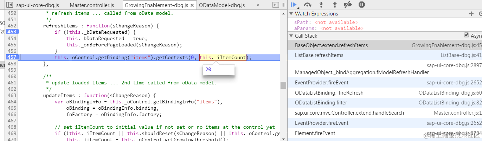Viewport: 482px width, 141px height.
Task: Select the GrowingEnablement-dbg.js tab
Action: [156, 5]
